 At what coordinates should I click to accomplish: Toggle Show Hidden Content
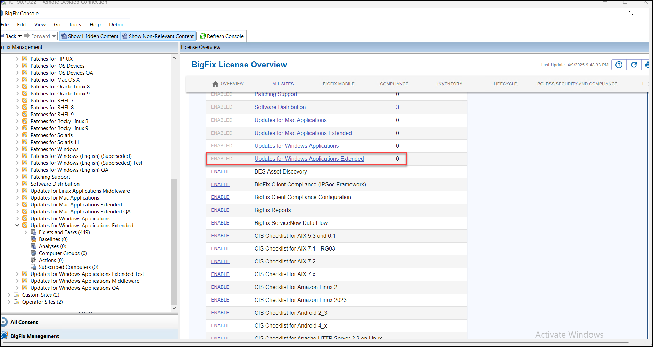[89, 36]
